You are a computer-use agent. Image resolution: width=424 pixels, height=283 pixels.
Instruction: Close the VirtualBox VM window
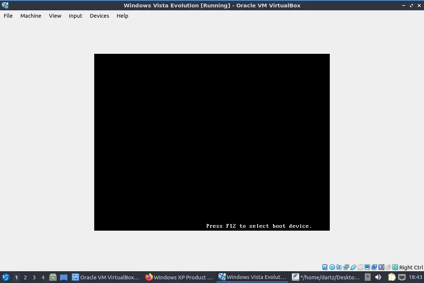coord(419,6)
